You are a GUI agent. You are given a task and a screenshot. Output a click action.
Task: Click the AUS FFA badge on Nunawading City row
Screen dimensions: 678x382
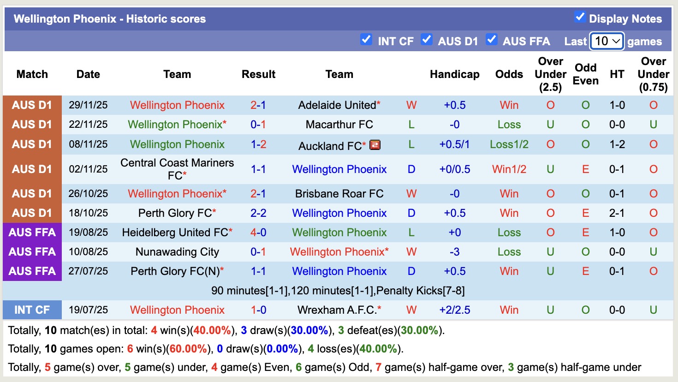pyautogui.click(x=32, y=252)
